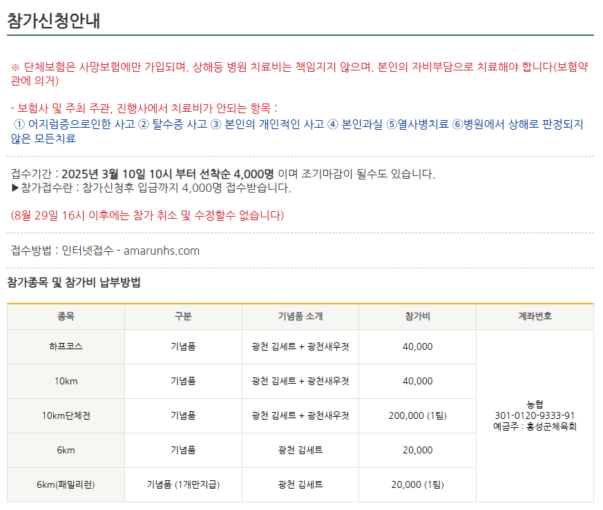Click the 10km단체전 entry

tap(65, 415)
